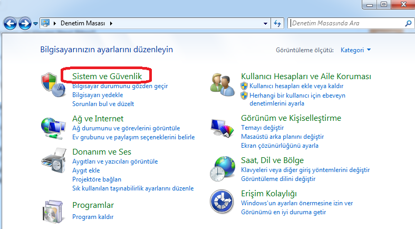The image size is (415, 229).
Task: Open ebeveyn denetimlerini ayarla link
Action: tap(297, 99)
